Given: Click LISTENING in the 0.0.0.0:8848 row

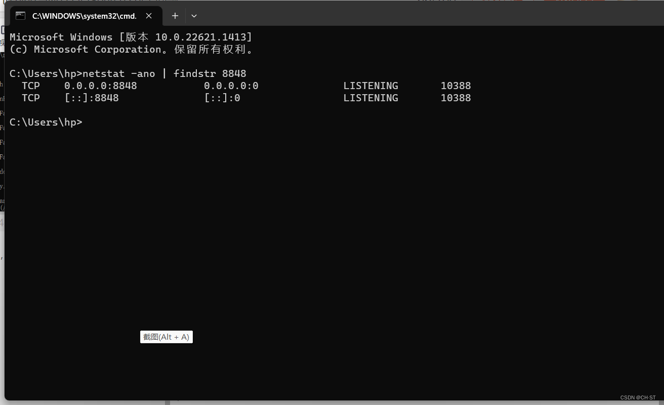Looking at the screenshot, I should [x=371, y=86].
